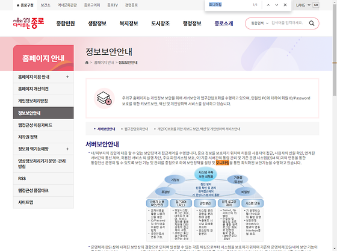Click the layered security icon in notice box
This screenshot has height=251, width=337.
click(x=104, y=98)
